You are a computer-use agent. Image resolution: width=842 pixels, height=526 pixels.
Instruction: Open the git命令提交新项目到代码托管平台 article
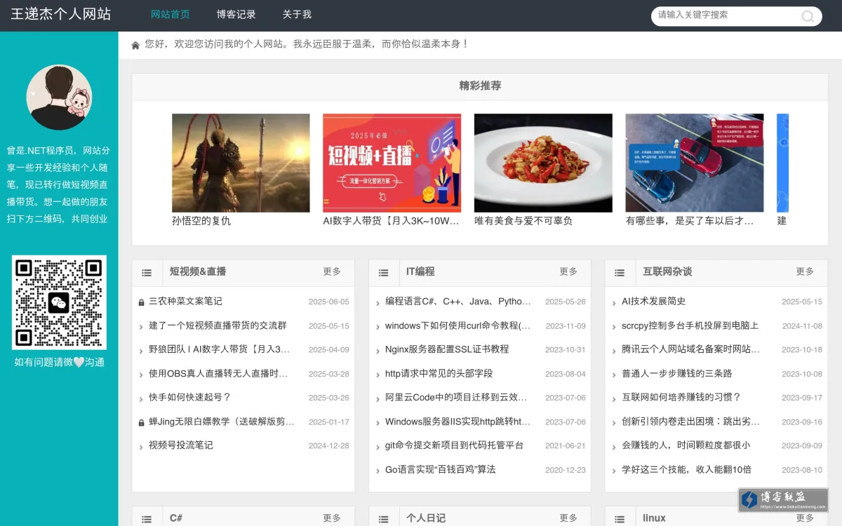[x=455, y=445]
